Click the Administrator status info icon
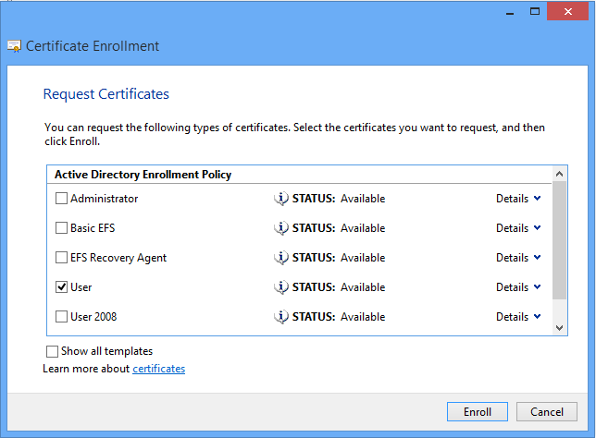Viewport: 596px width, 438px height. tap(281, 199)
